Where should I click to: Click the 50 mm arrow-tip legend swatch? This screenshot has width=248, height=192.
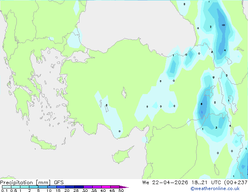click(x=124, y=187)
